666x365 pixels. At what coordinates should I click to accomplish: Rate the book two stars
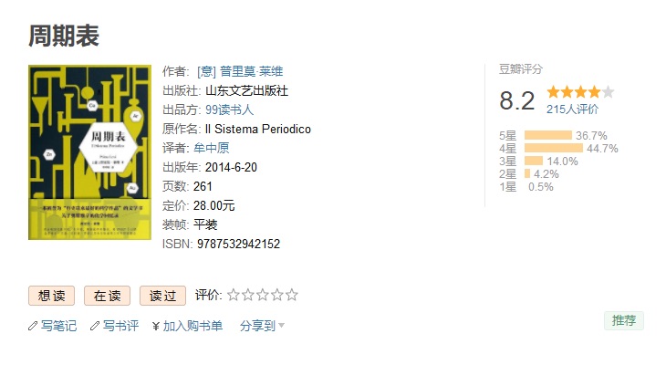point(247,295)
